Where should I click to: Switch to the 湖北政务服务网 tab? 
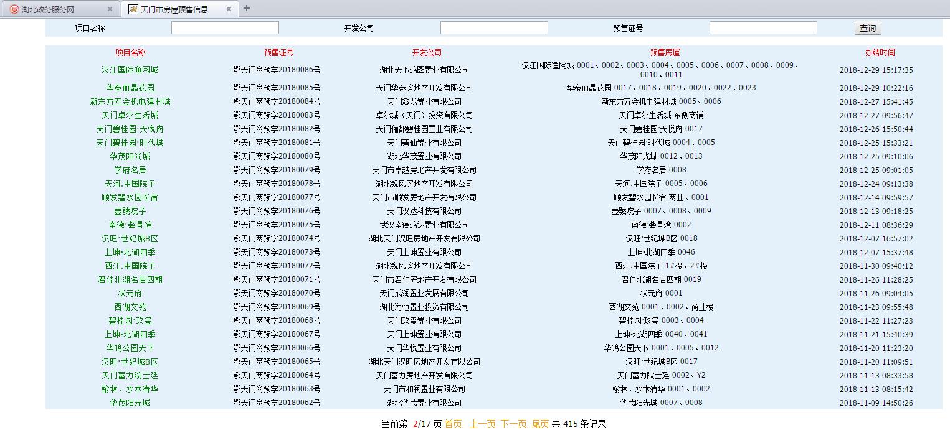coord(56,9)
